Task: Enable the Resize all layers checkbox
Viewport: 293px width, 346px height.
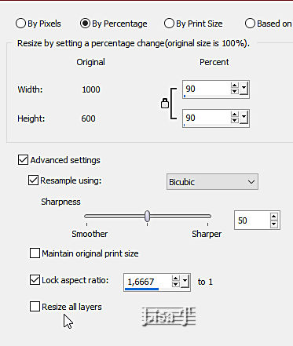Action: point(35,307)
